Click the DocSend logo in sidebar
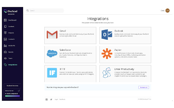The width and height of the screenshot is (174, 108). pos(10,11)
